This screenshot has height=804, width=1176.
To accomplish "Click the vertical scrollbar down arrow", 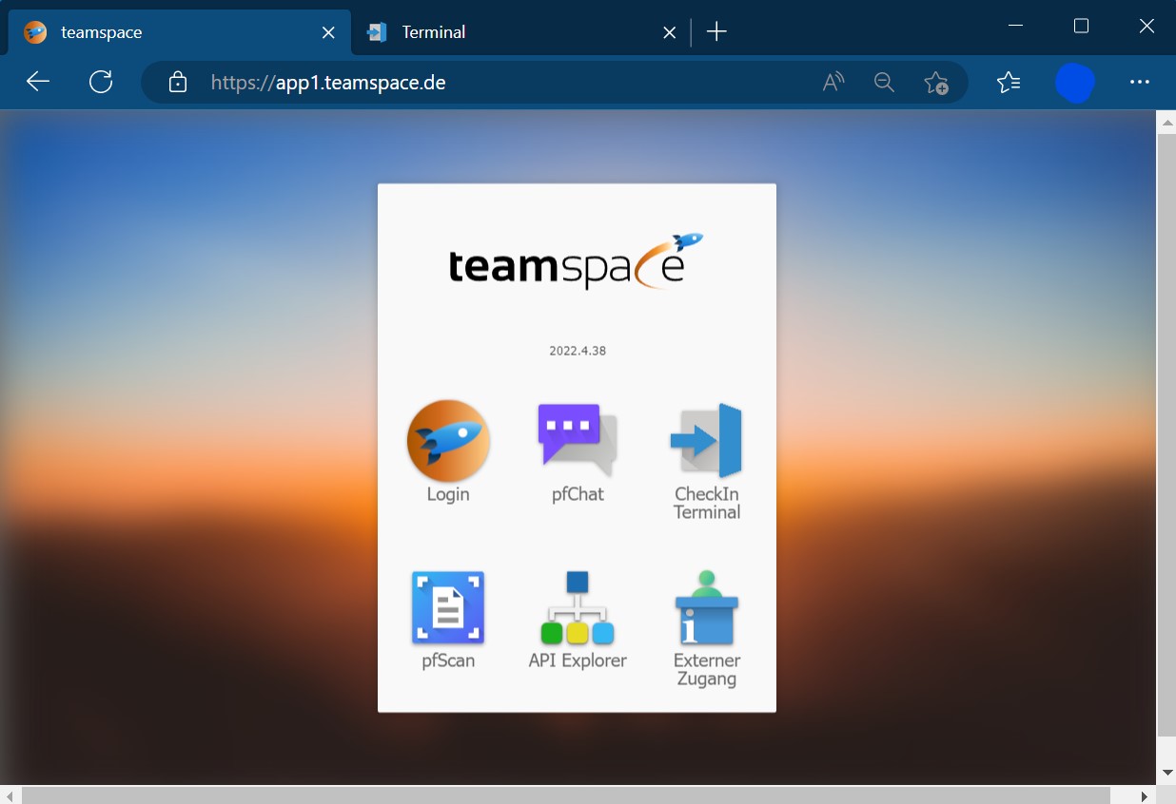I will [1166, 772].
